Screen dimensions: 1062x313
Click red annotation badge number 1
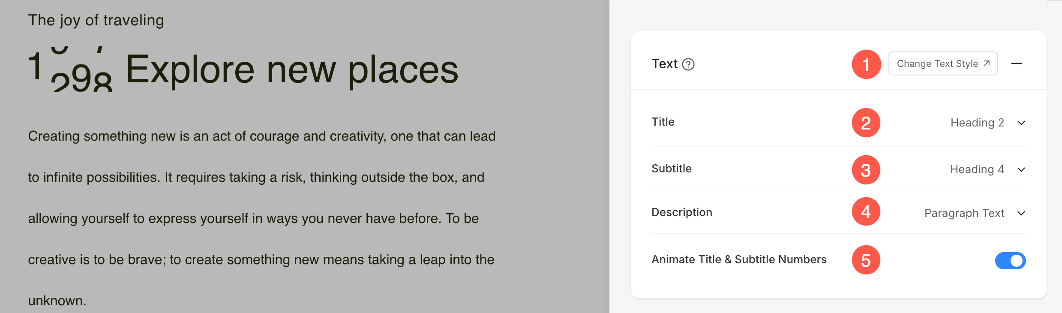pos(866,65)
